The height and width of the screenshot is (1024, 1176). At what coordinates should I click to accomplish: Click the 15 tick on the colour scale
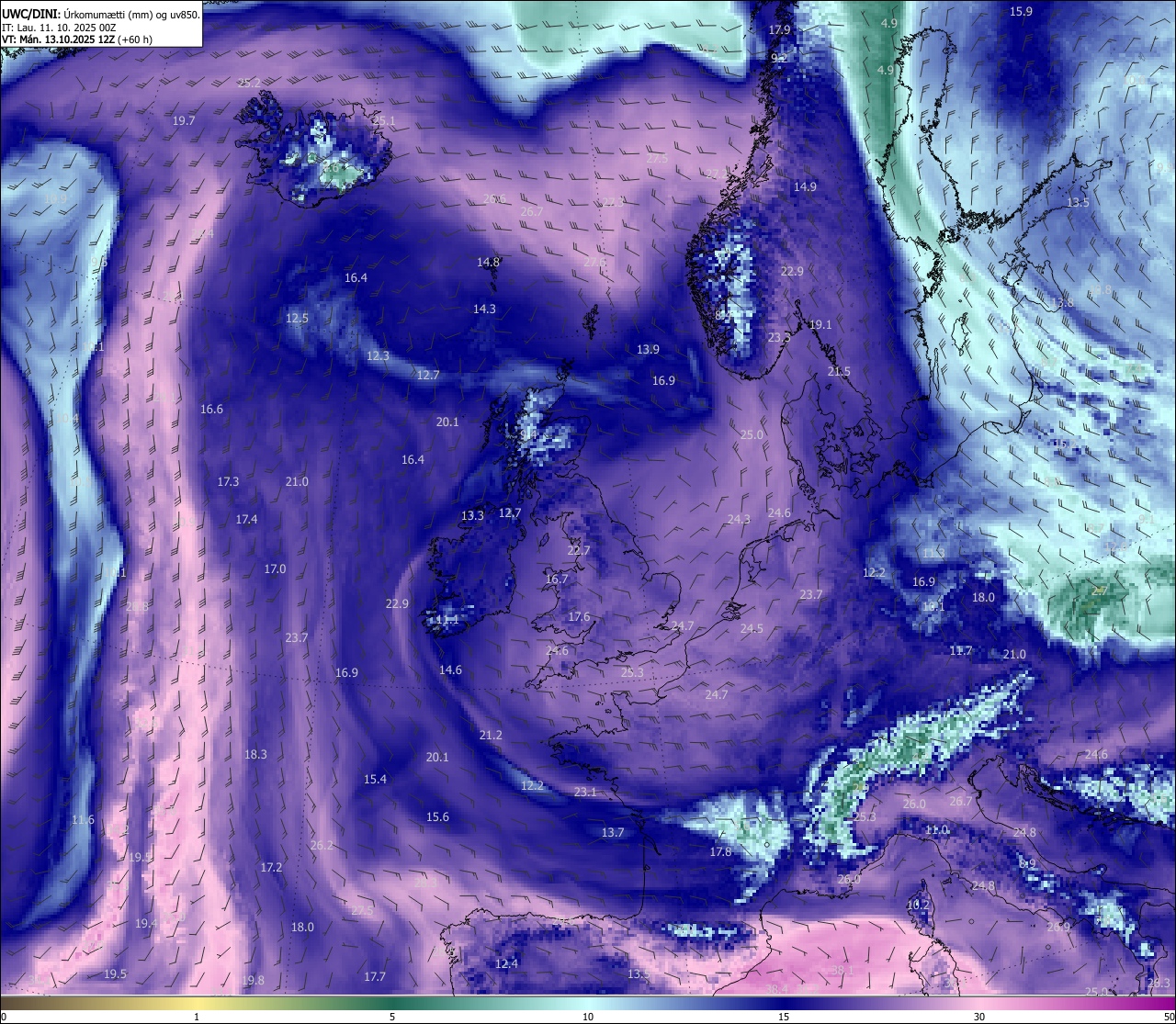point(784,1016)
